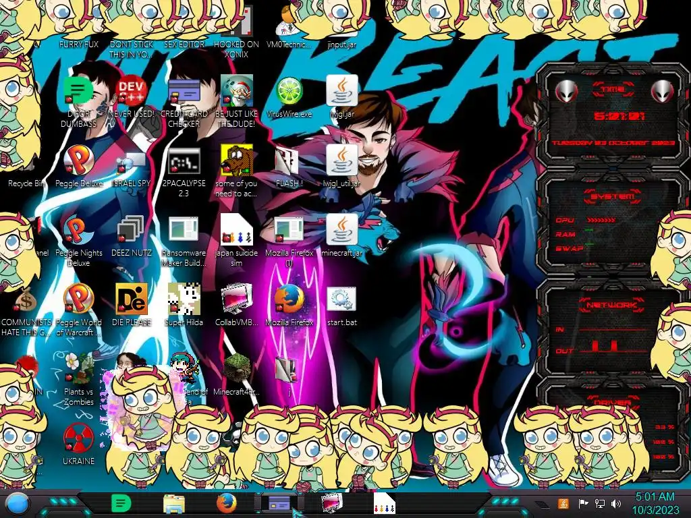Launch Firefox from the taskbar
The image size is (691, 518).
click(x=227, y=504)
